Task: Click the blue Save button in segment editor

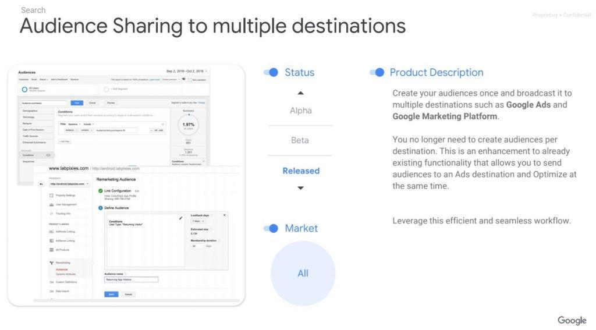Action: click(77, 103)
